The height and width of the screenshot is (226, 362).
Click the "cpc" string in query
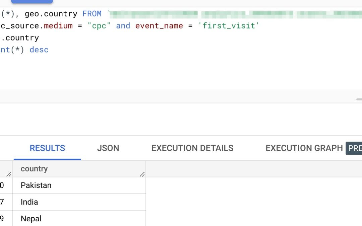(x=99, y=25)
